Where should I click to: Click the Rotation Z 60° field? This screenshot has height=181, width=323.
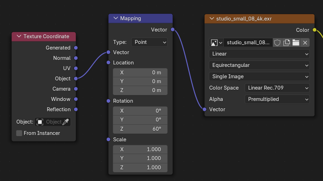[140, 129]
